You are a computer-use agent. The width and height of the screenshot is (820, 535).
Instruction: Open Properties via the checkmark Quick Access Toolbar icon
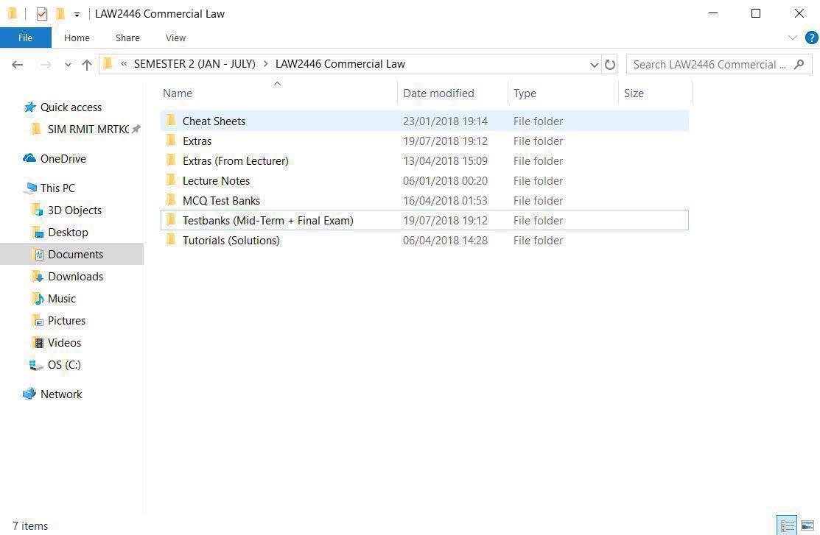click(42, 13)
